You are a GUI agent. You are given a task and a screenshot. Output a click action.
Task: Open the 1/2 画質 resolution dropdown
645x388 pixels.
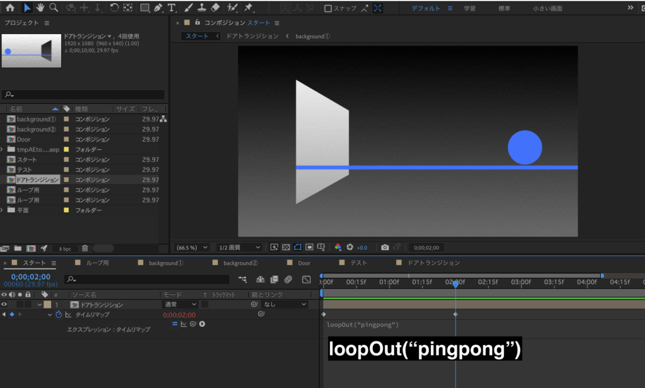[x=239, y=248]
